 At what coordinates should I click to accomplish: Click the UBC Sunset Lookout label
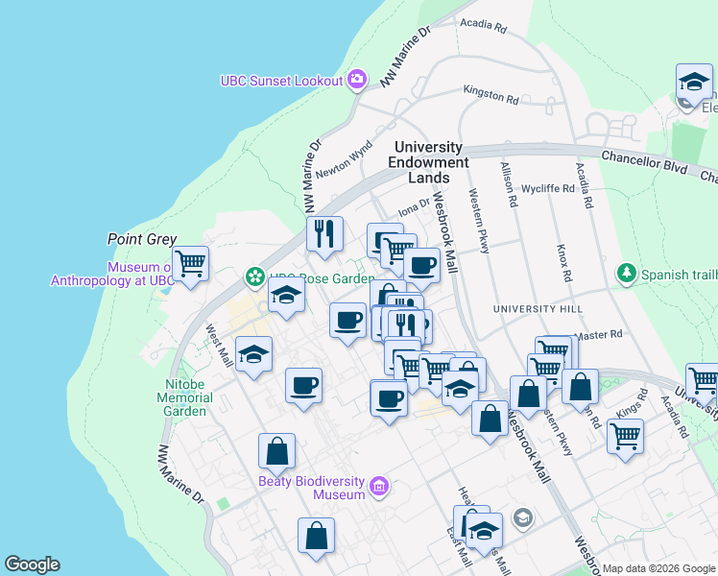coord(281,81)
